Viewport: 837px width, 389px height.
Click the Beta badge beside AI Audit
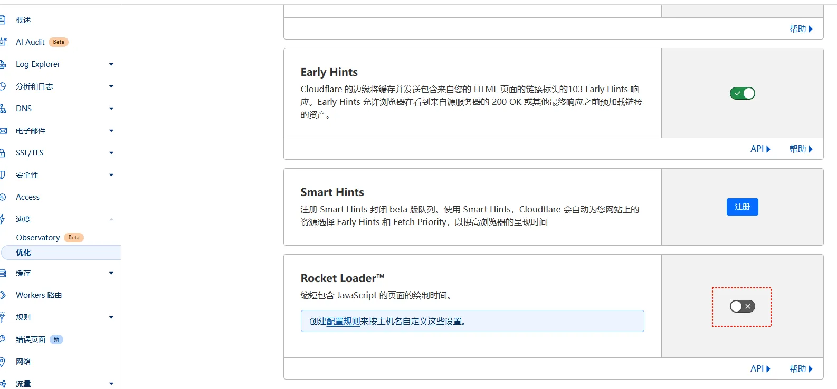tap(59, 42)
